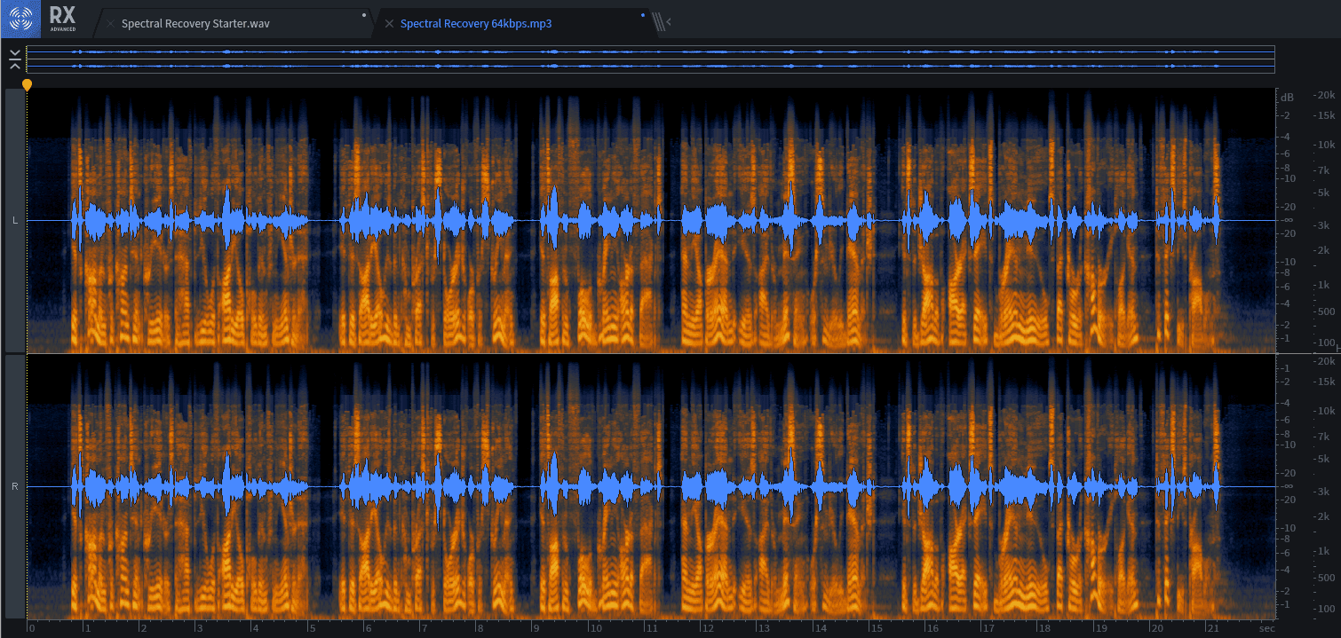Click 10k on left channel frequency scale
Viewport: 1341px width, 638px height.
(1325, 145)
